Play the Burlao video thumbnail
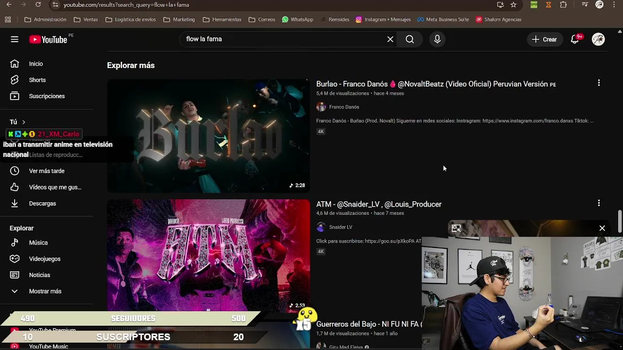Image resolution: width=623 pixels, height=350 pixels. (208, 136)
